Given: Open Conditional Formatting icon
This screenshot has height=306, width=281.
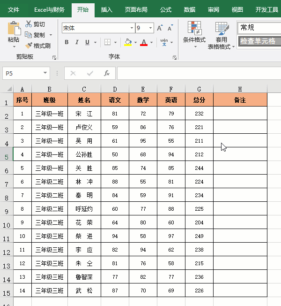Looking at the screenshot, I should 194,29.
